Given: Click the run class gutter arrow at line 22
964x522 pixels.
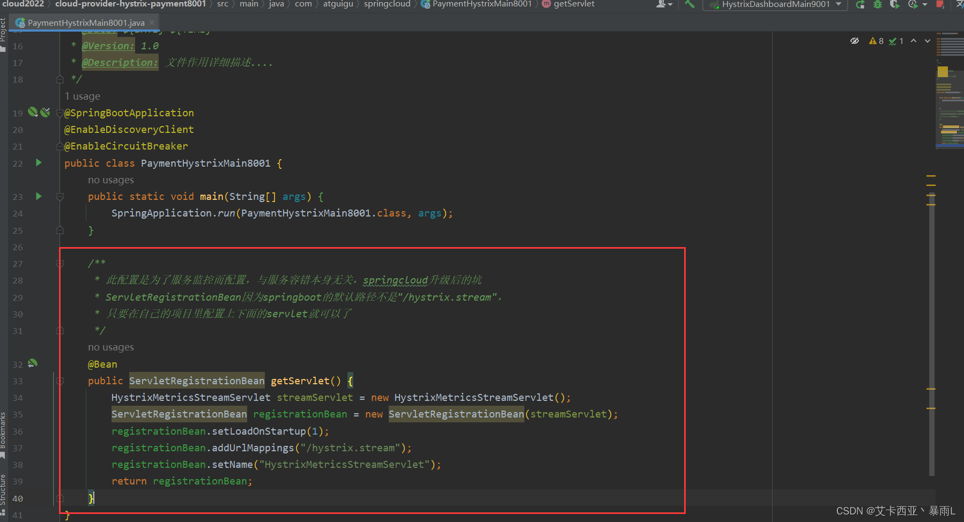Looking at the screenshot, I should click(39, 162).
